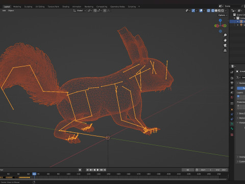Toggle viewport overlays display
245x184 pixels.
201,11
